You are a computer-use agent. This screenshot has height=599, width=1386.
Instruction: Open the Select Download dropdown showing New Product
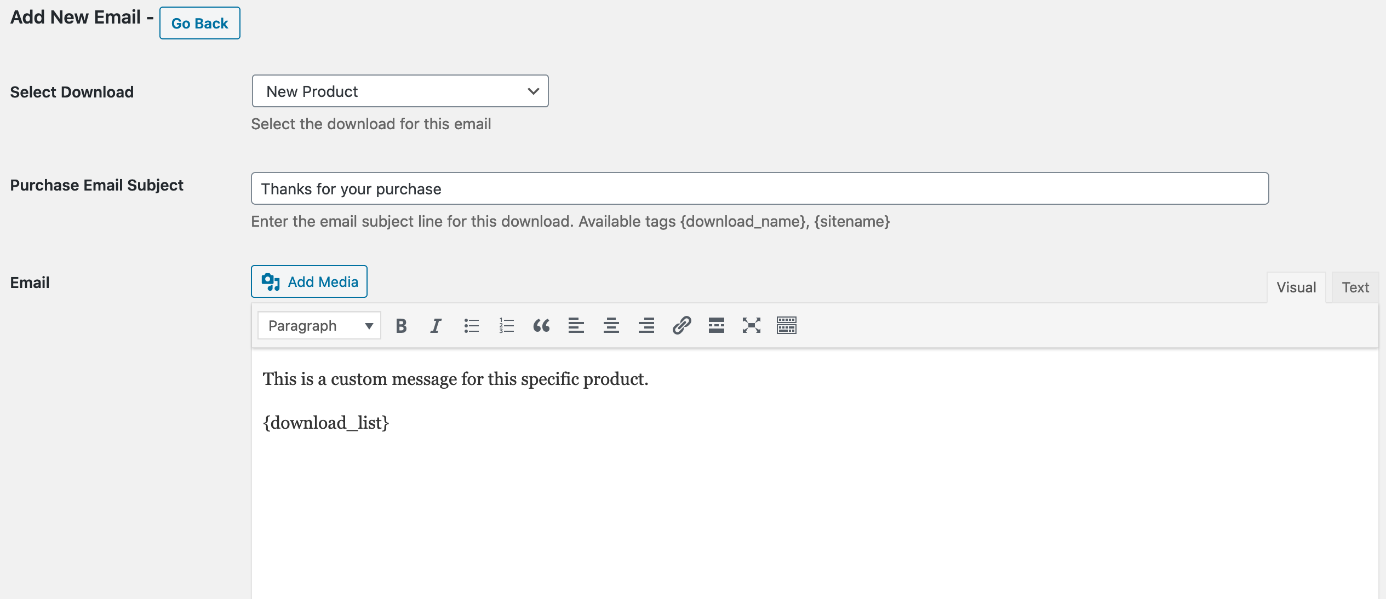point(400,91)
